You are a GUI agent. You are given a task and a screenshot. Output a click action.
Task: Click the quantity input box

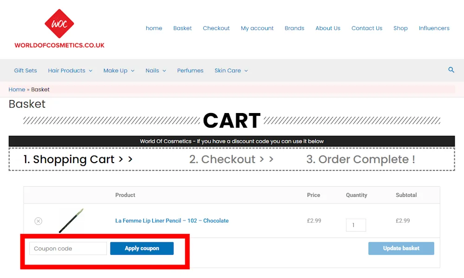pos(356,225)
